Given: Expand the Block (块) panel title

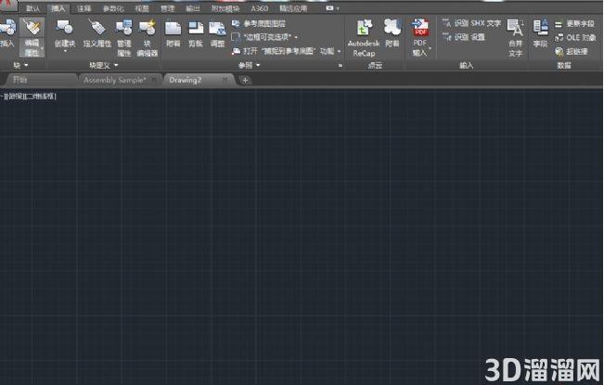Looking at the screenshot, I should 20,65.
